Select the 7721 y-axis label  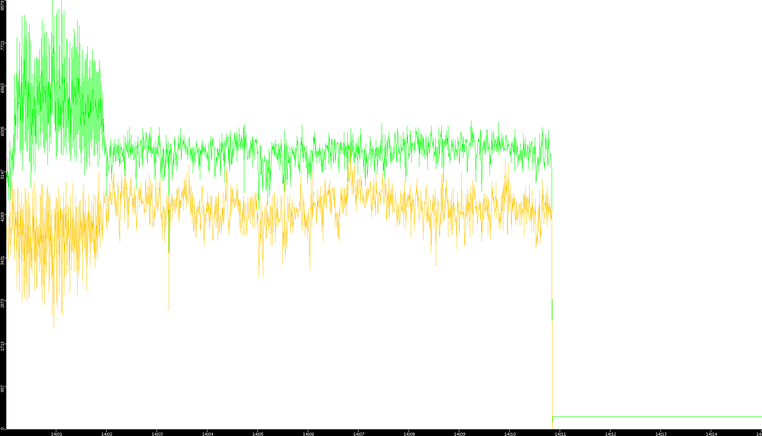(x=3, y=45)
